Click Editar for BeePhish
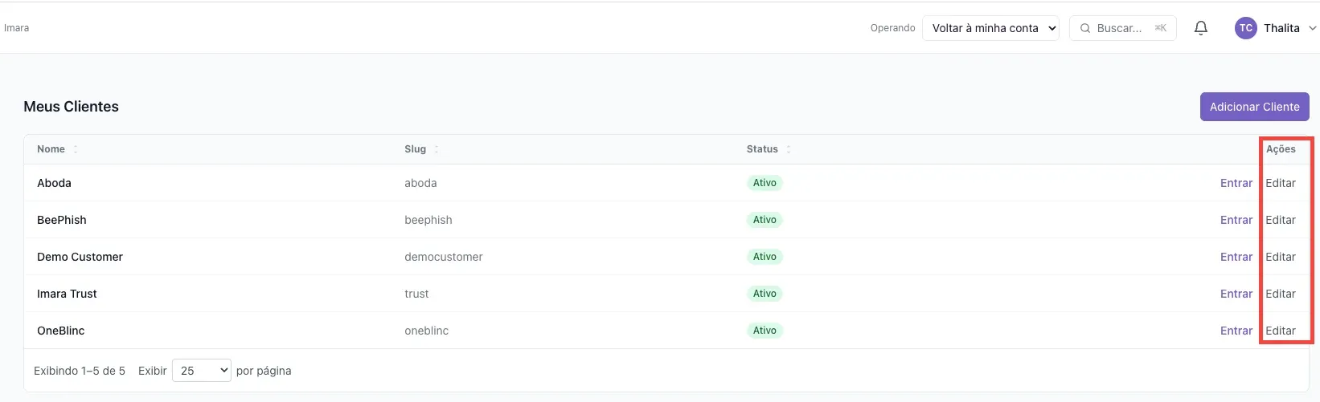The width and height of the screenshot is (1320, 402). [x=1281, y=220]
